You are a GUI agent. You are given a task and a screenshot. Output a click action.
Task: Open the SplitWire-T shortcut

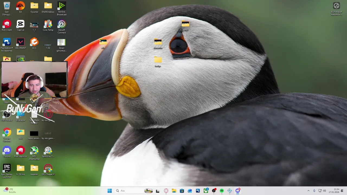coord(48,152)
